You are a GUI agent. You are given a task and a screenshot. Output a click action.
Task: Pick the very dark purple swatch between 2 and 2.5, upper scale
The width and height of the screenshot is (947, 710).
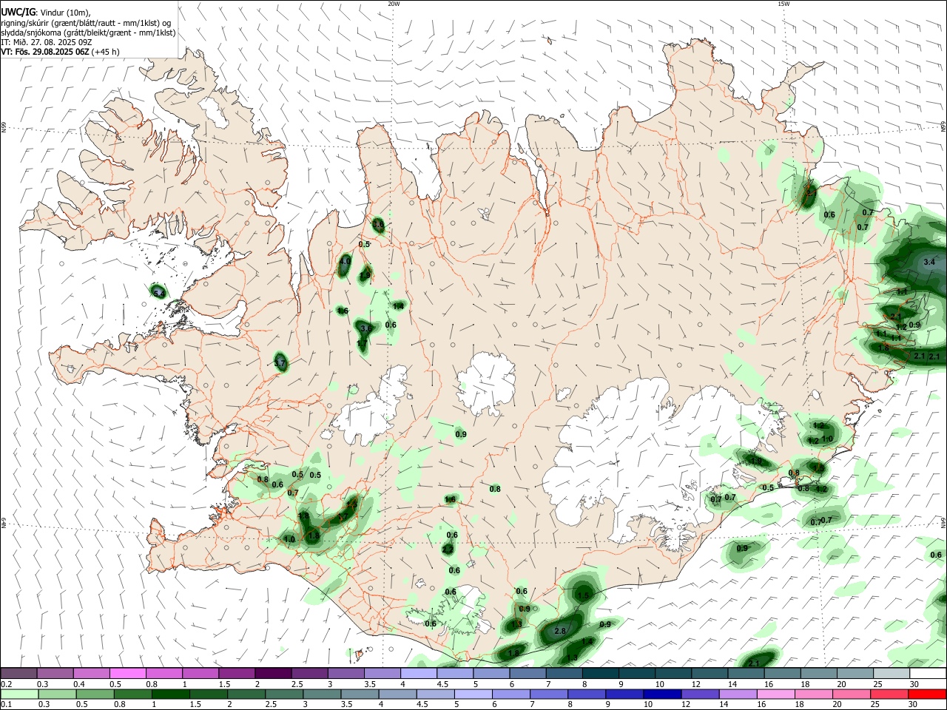coord(273,673)
